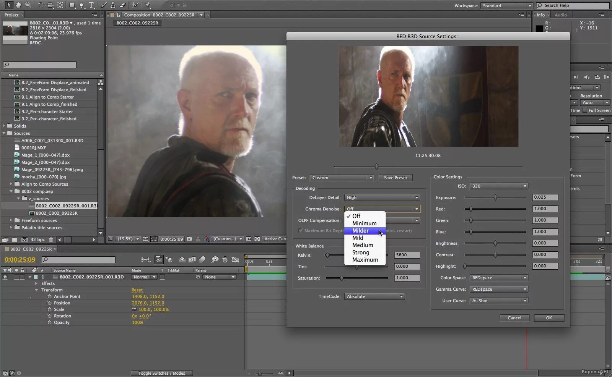Check the Full Screen checkbox
612x377 pixels.
[585, 110]
